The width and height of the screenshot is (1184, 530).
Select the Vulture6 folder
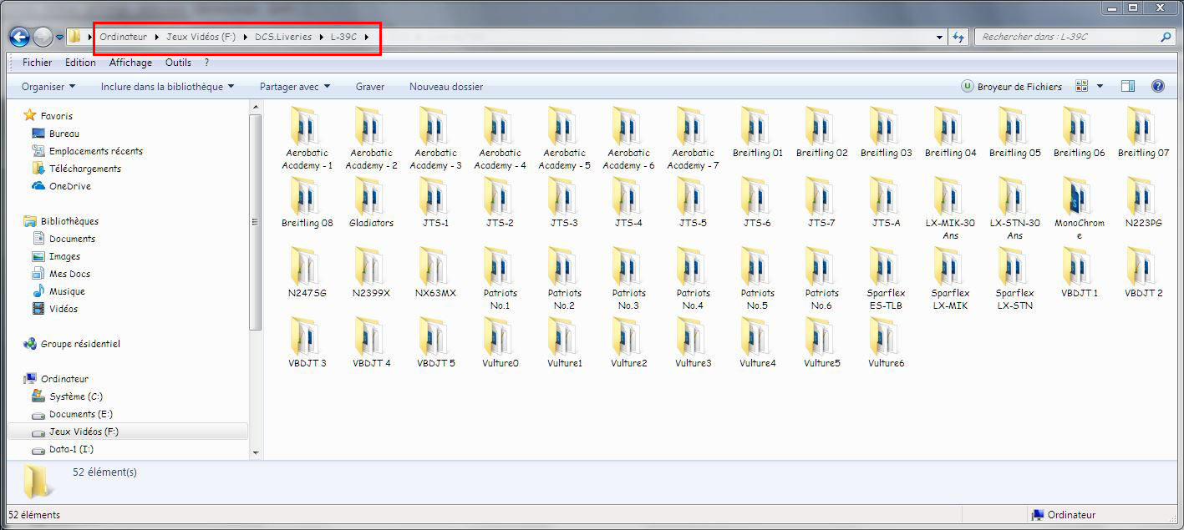(886, 342)
